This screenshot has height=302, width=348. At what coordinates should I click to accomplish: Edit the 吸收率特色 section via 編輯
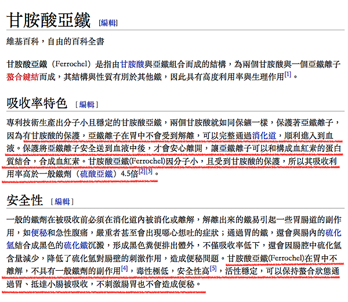click(x=87, y=104)
